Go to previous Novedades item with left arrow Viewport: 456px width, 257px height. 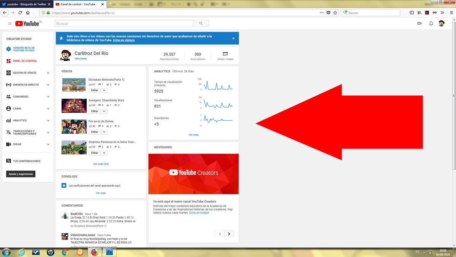(220, 234)
